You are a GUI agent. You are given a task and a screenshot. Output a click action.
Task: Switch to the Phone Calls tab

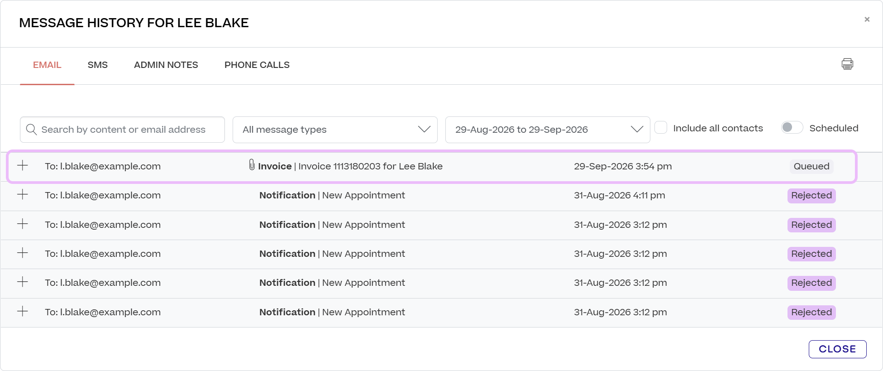257,65
